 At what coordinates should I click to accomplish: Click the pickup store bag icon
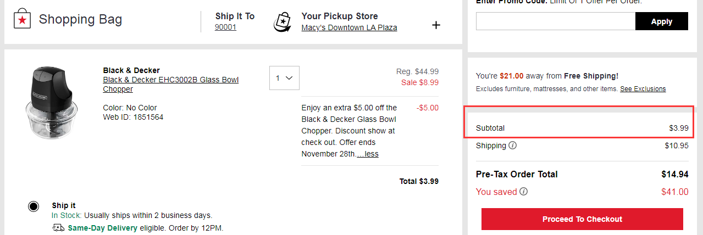tap(282, 21)
